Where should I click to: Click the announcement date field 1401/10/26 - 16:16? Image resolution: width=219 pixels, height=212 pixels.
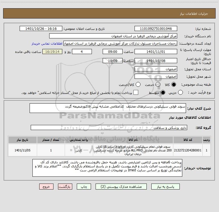pos(41,28)
